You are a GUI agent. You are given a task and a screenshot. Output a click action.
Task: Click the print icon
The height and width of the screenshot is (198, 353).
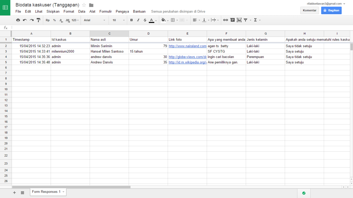18,20
